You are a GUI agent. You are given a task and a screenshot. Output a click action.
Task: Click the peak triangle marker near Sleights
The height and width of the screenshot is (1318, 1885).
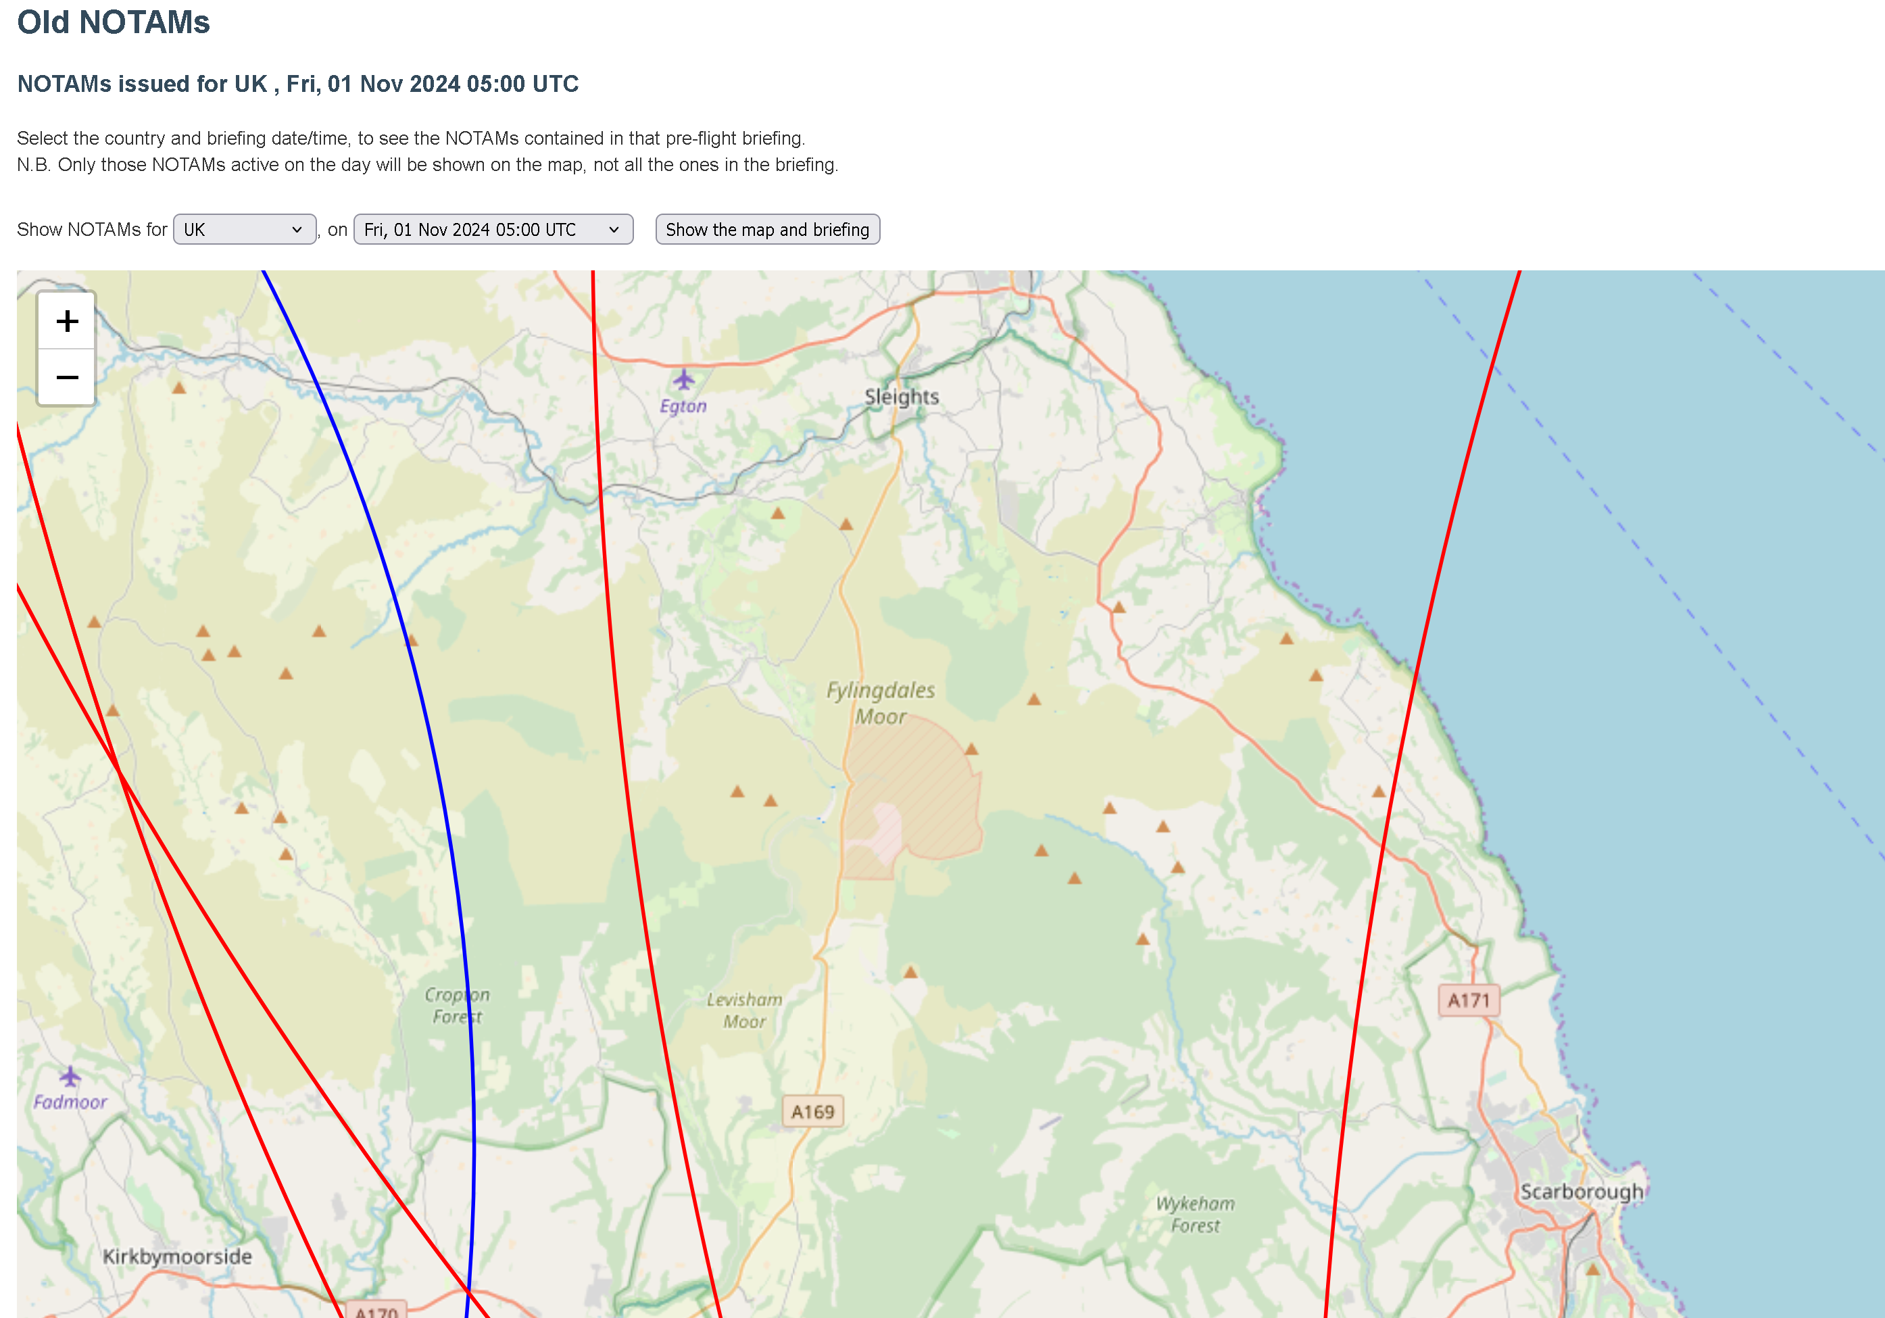(x=846, y=524)
